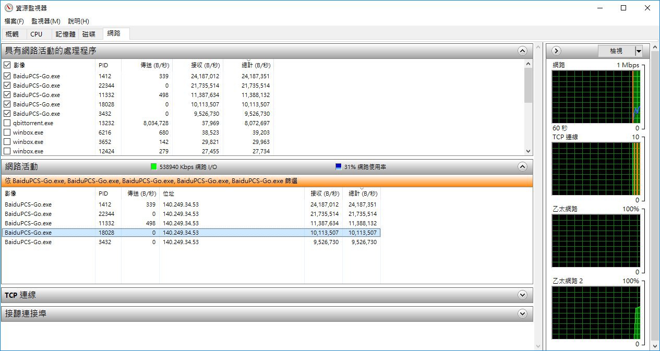Collapse the 網路活動 section chevron
This screenshot has height=351, width=660.
point(522,167)
